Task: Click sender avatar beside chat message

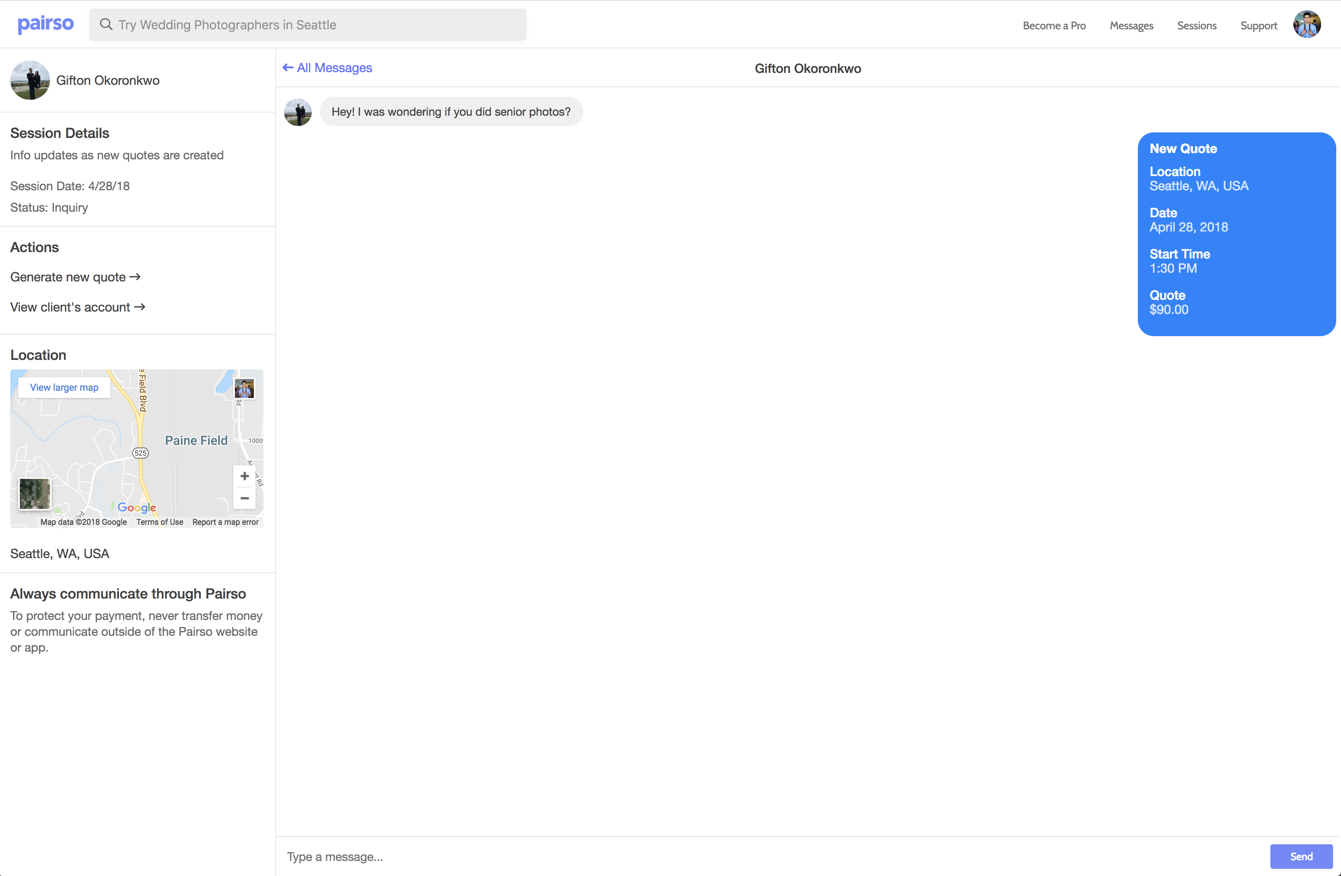Action: [x=298, y=112]
